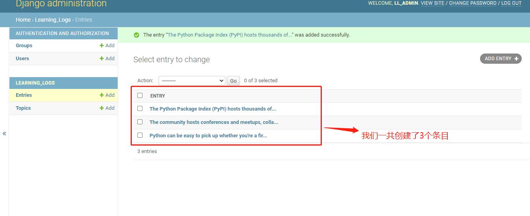The width and height of the screenshot is (530, 216).
Task: Open the LEARNING_LOGS section header
Action: [x=35, y=83]
